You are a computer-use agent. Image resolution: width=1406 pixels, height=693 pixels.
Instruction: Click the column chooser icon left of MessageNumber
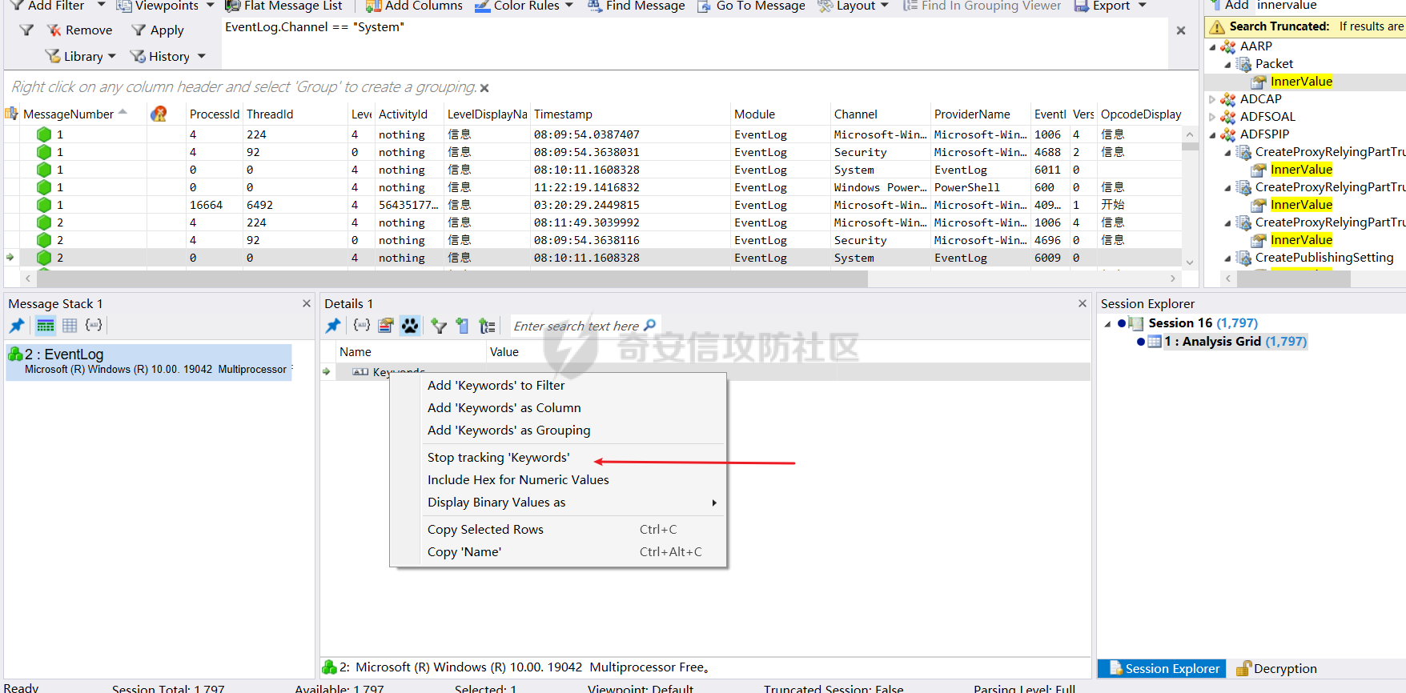coord(11,114)
